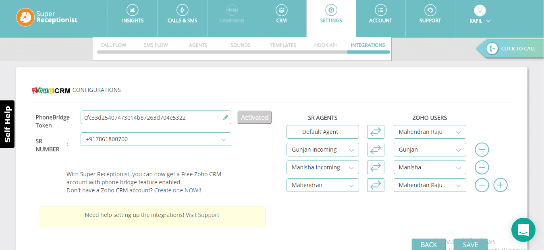This screenshot has width=544, height=250.
Task: Click the SR AGENTS column heading
Action: pyautogui.click(x=323, y=118)
